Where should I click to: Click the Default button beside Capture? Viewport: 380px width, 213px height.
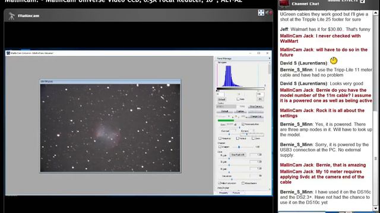[x=224, y=111]
